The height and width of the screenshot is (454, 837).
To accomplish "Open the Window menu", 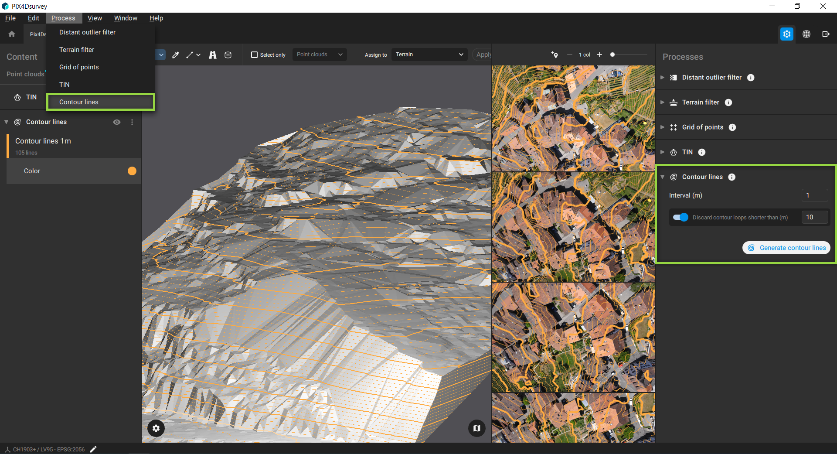I will click(126, 18).
